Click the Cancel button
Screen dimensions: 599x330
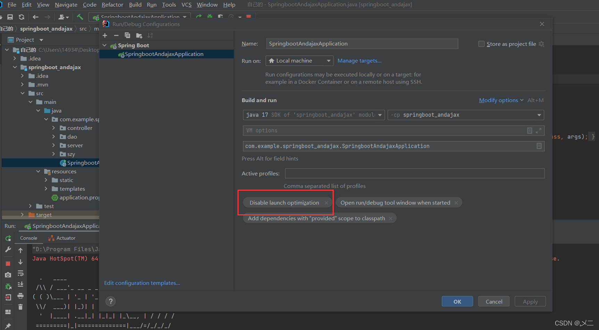point(494,302)
